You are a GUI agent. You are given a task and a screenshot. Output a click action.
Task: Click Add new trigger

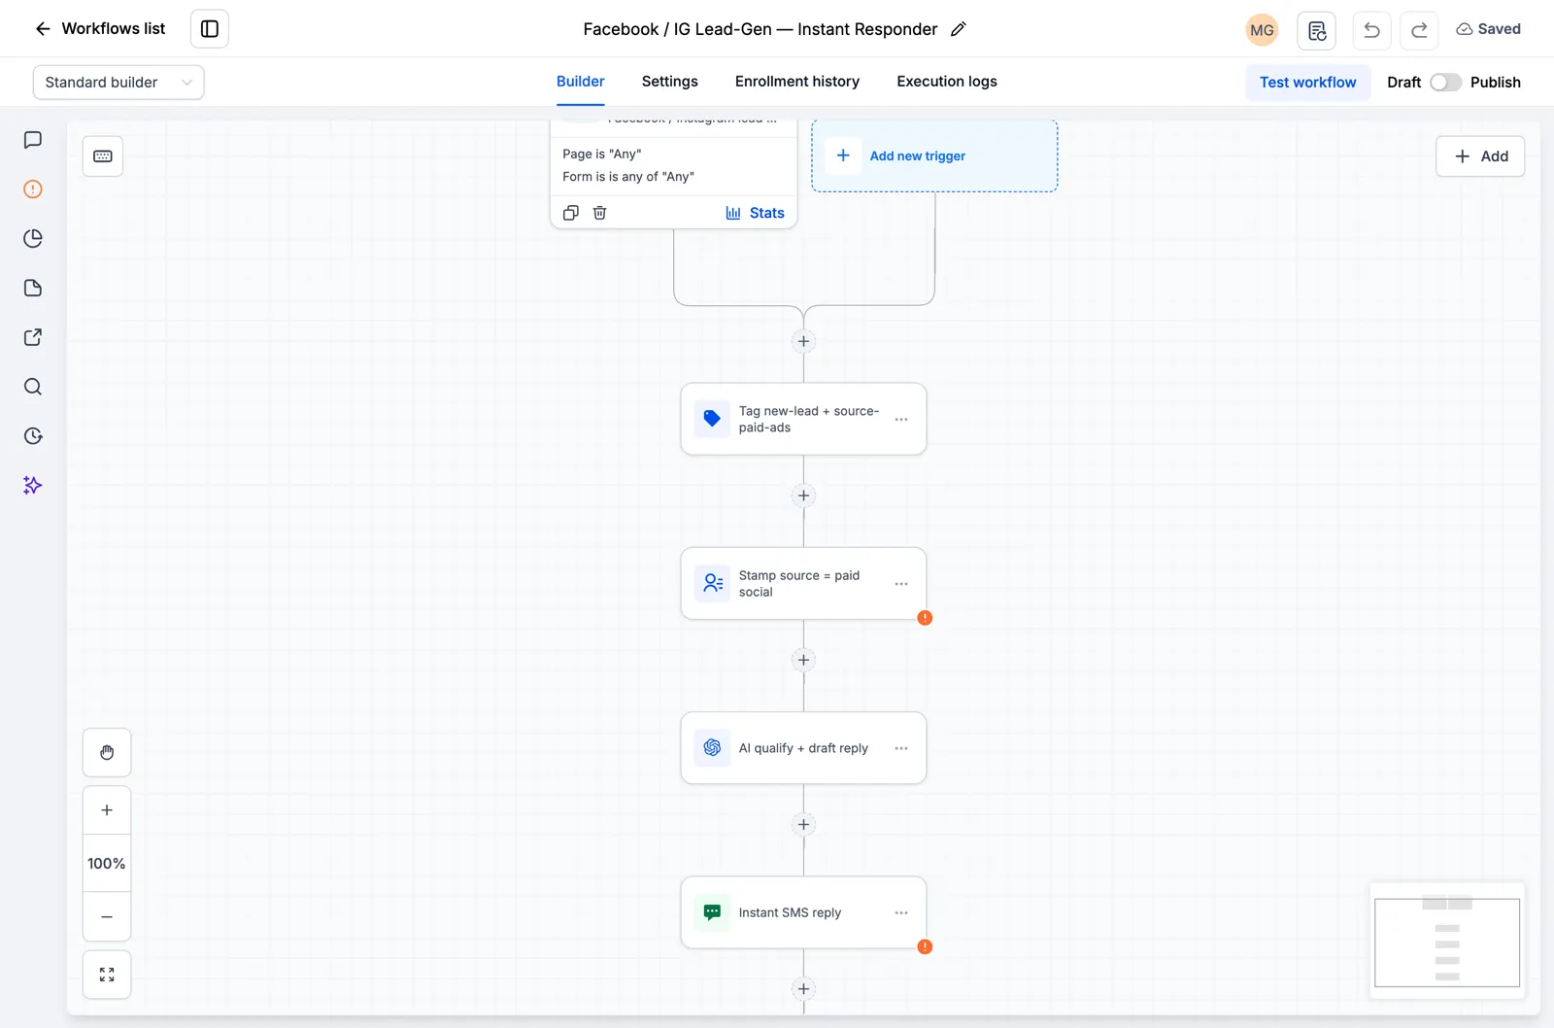tap(934, 155)
